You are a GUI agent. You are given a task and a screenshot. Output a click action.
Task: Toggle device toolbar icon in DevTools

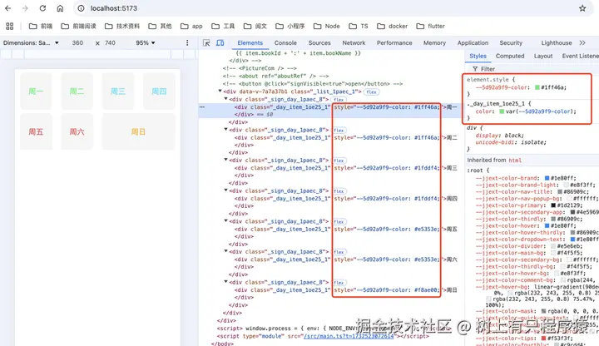pos(220,42)
